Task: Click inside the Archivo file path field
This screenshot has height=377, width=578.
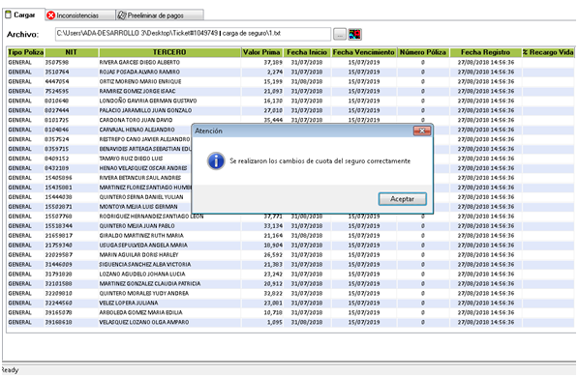Action: coord(193,34)
